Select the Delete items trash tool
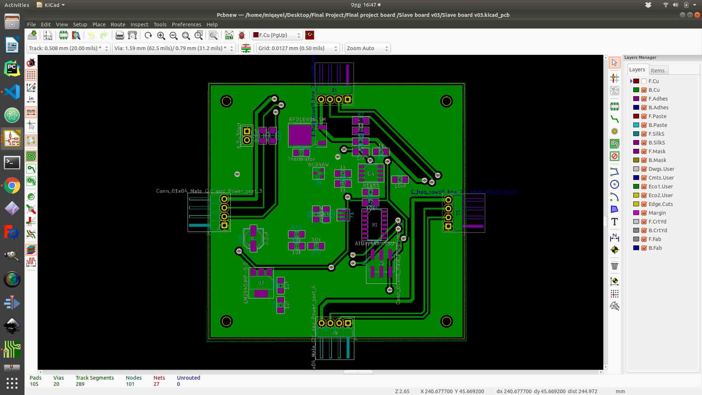This screenshot has height=395, width=702. 614,266
